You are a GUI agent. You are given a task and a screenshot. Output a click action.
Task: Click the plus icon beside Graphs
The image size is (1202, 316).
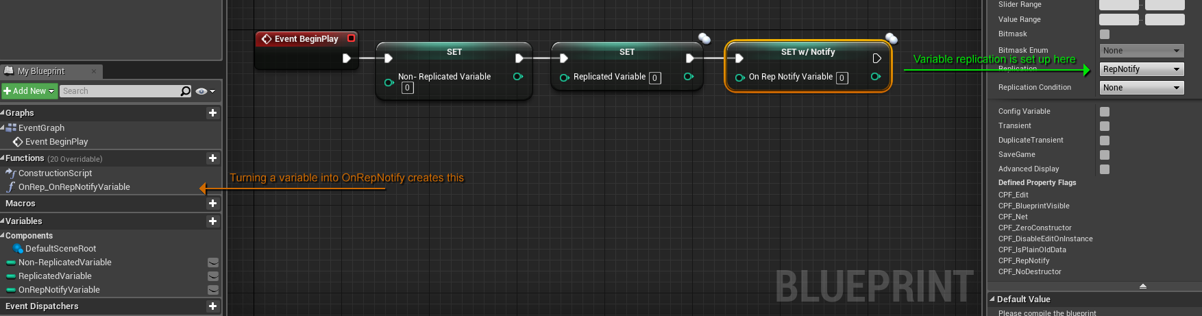coord(212,113)
